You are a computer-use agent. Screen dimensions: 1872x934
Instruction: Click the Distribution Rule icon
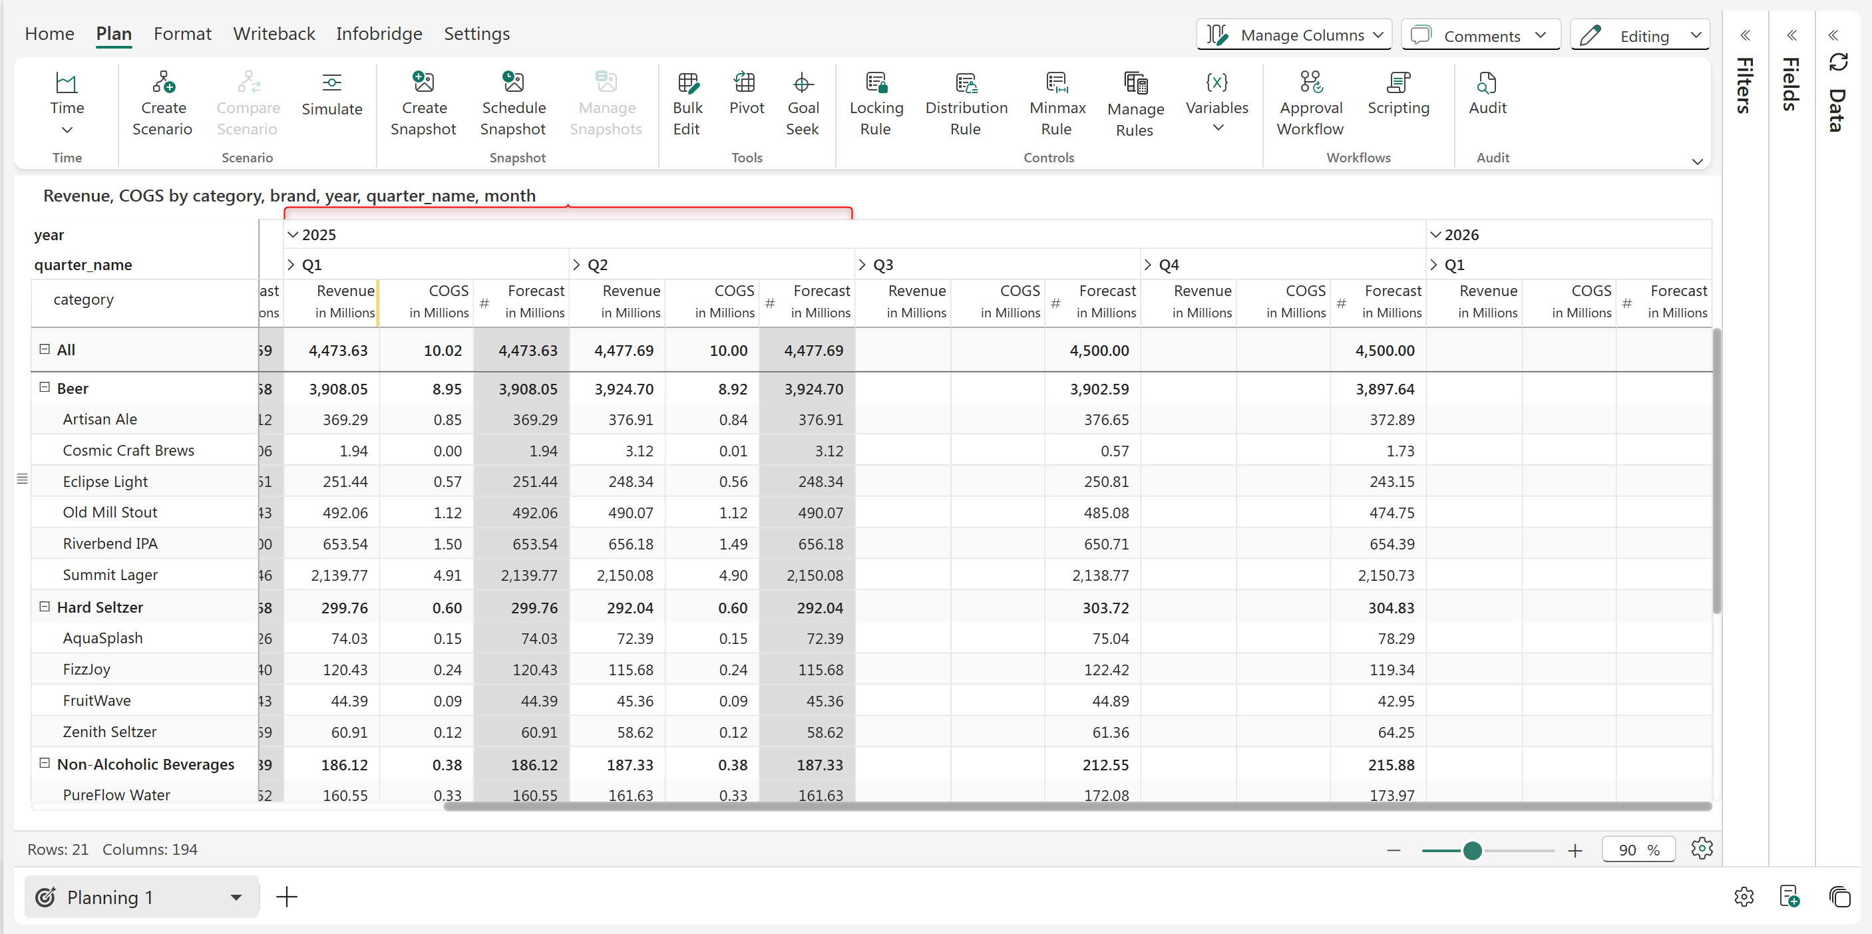click(965, 84)
